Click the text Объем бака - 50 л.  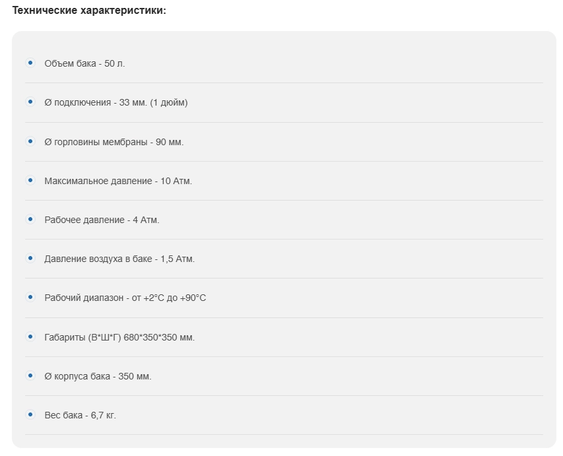84,63
